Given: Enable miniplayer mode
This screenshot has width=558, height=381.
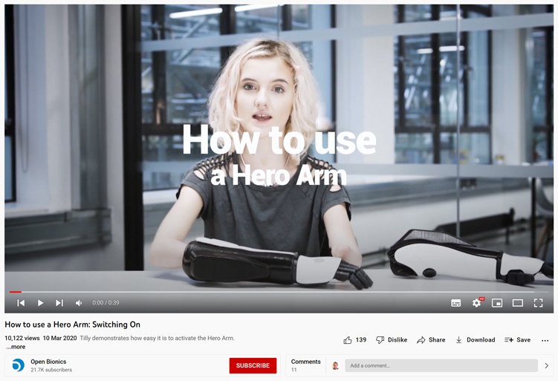Looking at the screenshot, I should 497,303.
